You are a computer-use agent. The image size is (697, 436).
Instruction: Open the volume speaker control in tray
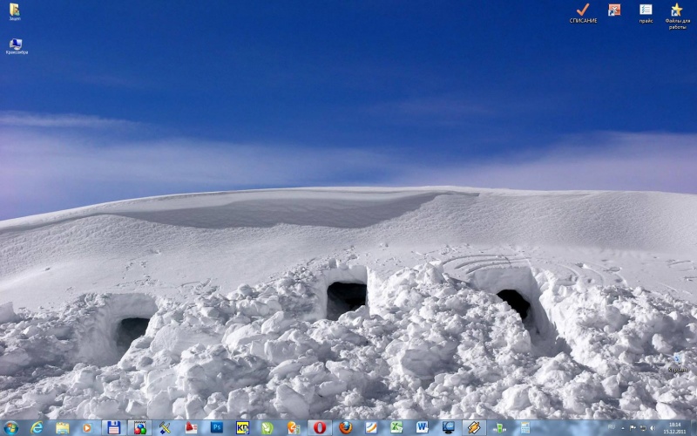tap(653, 428)
